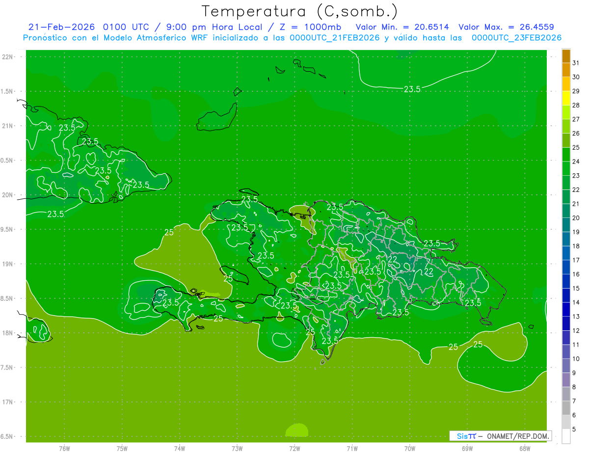Pick the yellow legend swatch between 28 and 29
Image resolution: width=589 pixels, height=455 pixels.
(566, 98)
